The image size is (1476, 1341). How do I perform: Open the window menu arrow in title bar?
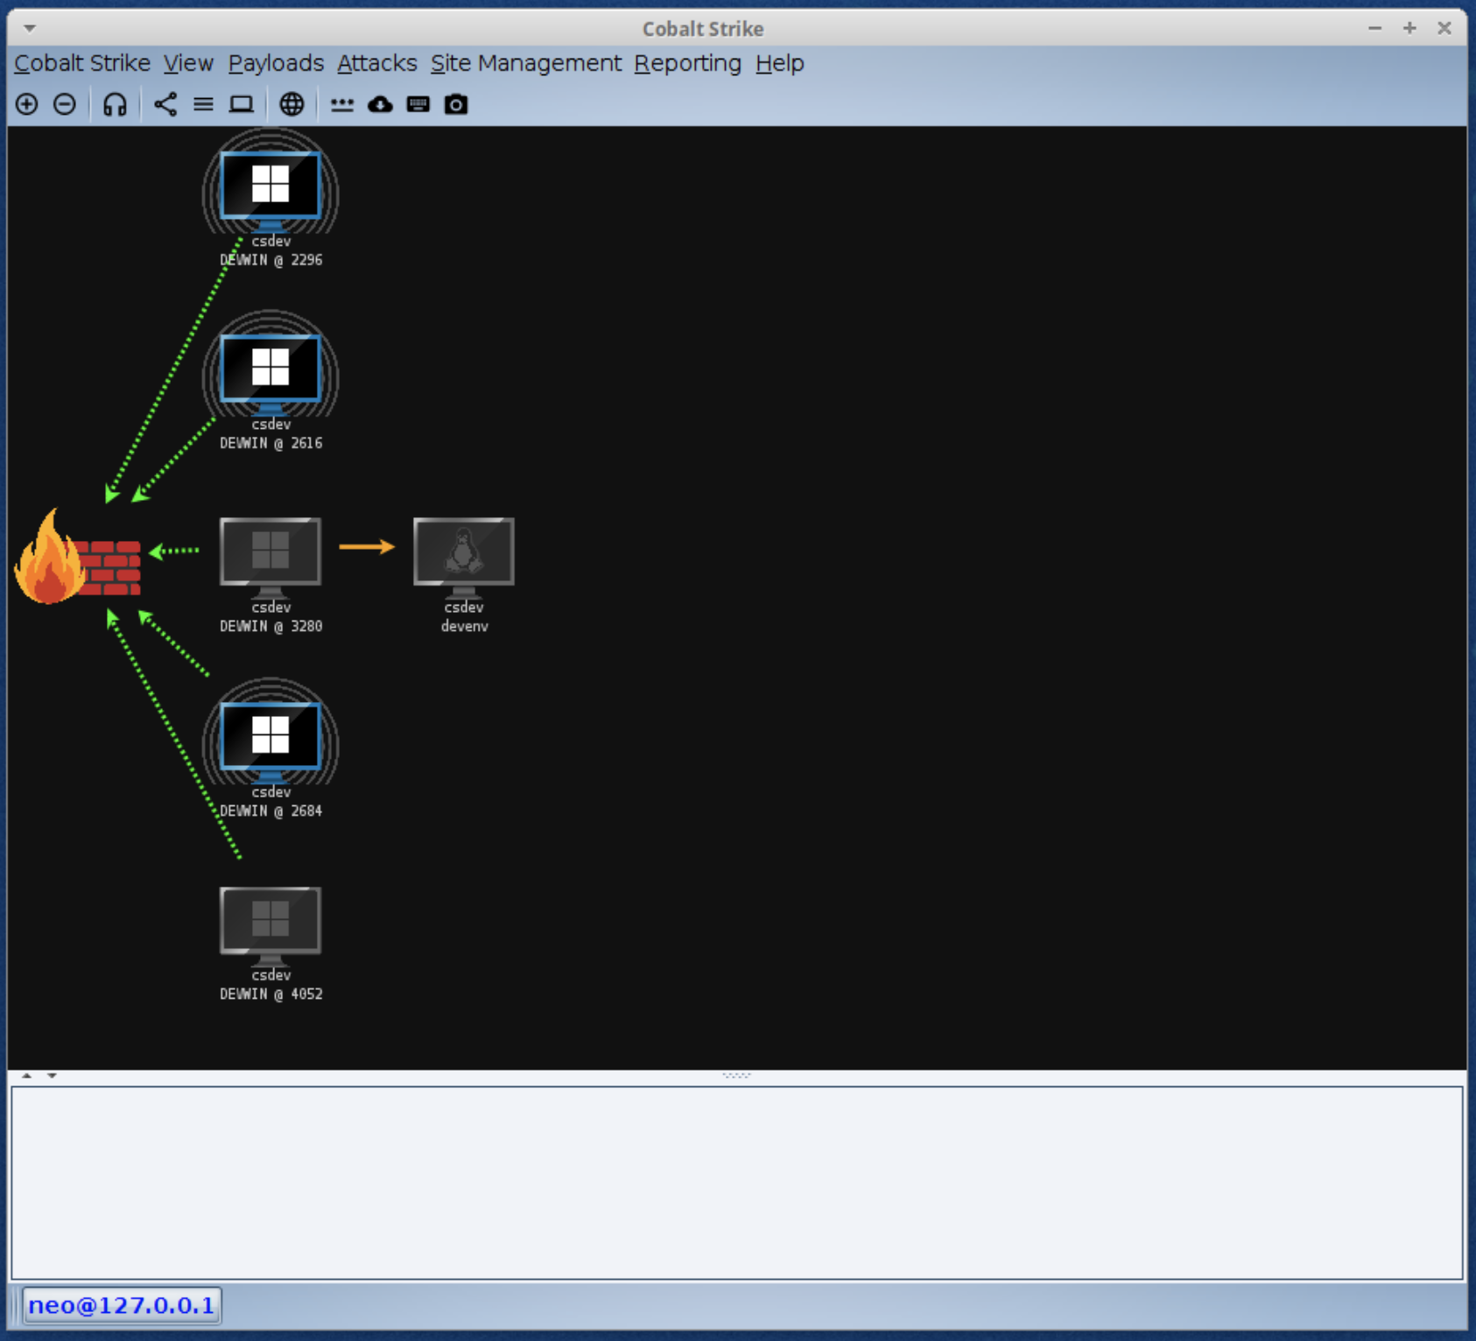(x=30, y=29)
